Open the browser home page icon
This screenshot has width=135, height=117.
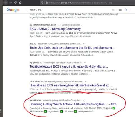[20, 3]
